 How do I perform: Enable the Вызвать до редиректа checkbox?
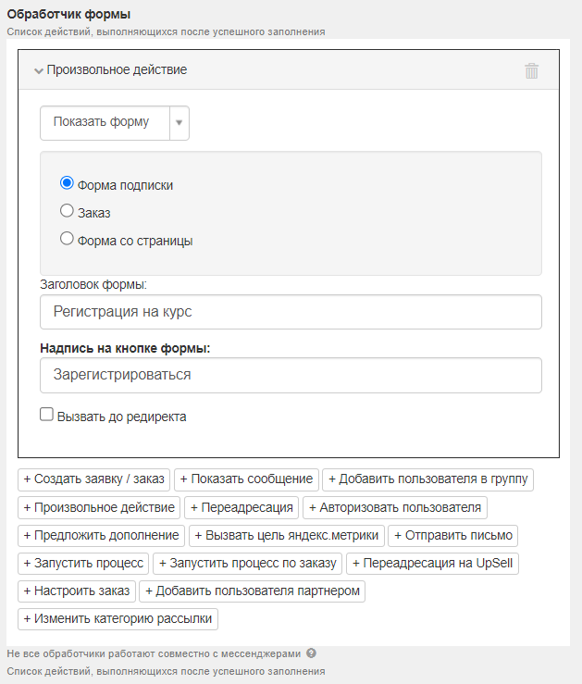[x=46, y=414]
